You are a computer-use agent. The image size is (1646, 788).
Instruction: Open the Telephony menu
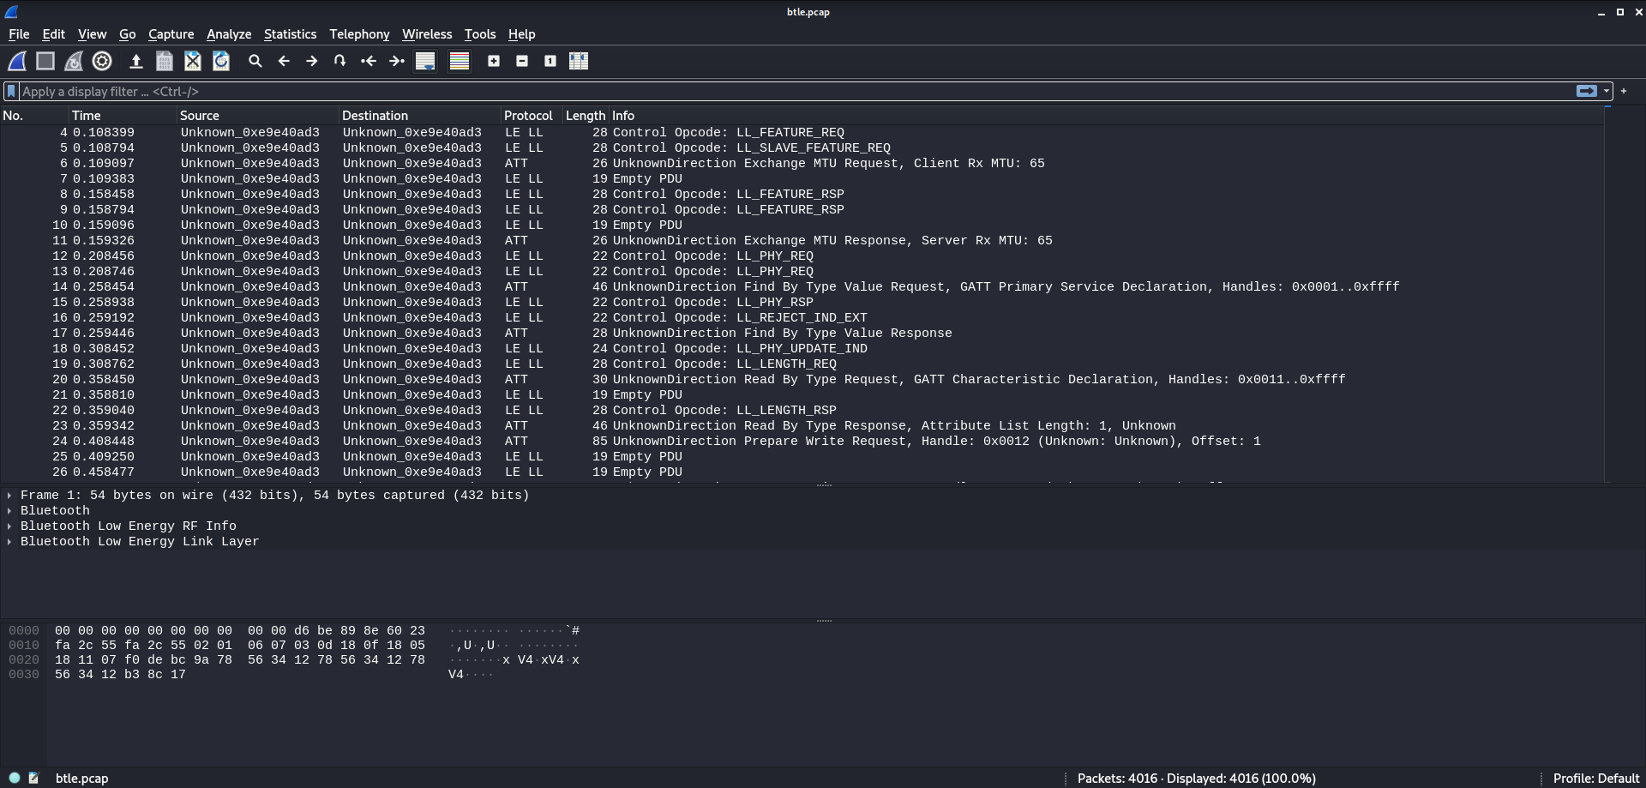359,34
